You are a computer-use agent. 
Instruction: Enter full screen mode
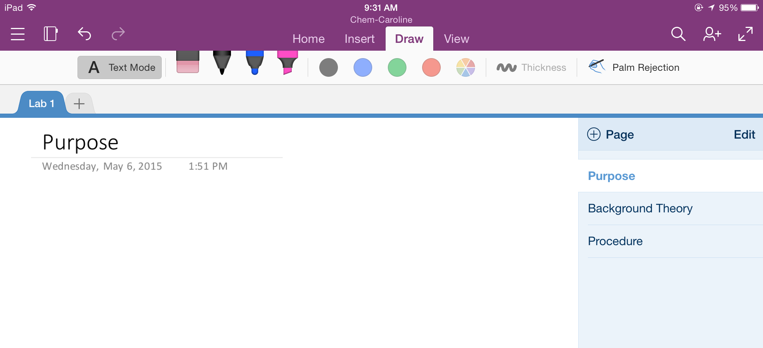(x=745, y=34)
